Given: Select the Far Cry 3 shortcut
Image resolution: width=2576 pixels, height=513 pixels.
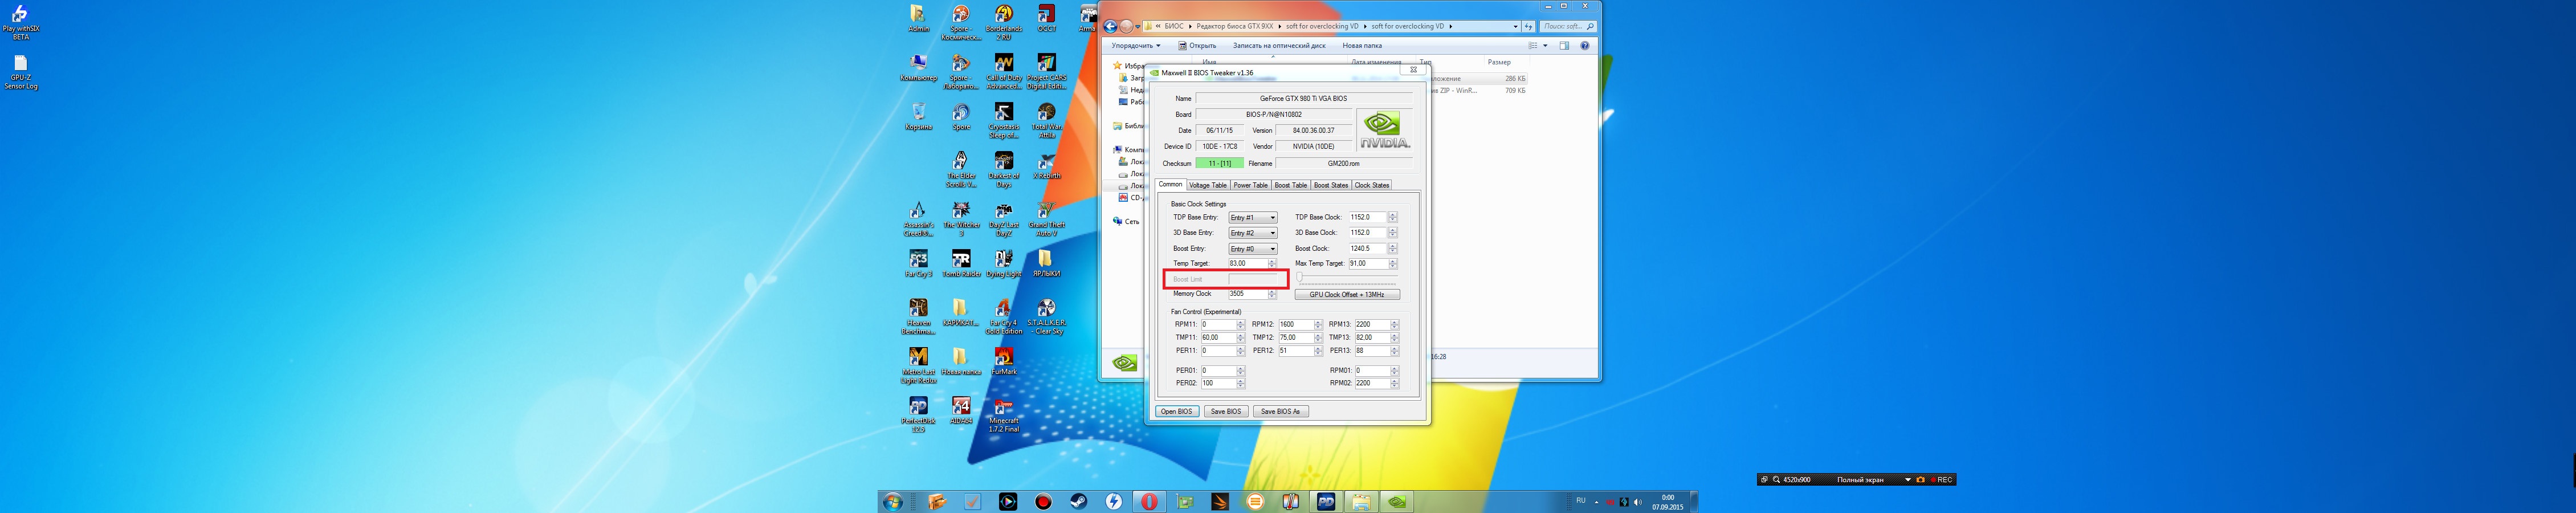Looking at the screenshot, I should (x=918, y=263).
